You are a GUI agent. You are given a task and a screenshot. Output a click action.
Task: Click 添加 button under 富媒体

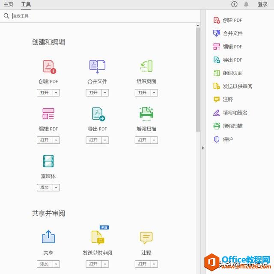pos(45,188)
